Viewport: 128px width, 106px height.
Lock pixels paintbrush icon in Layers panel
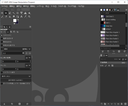(x=106, y=66)
